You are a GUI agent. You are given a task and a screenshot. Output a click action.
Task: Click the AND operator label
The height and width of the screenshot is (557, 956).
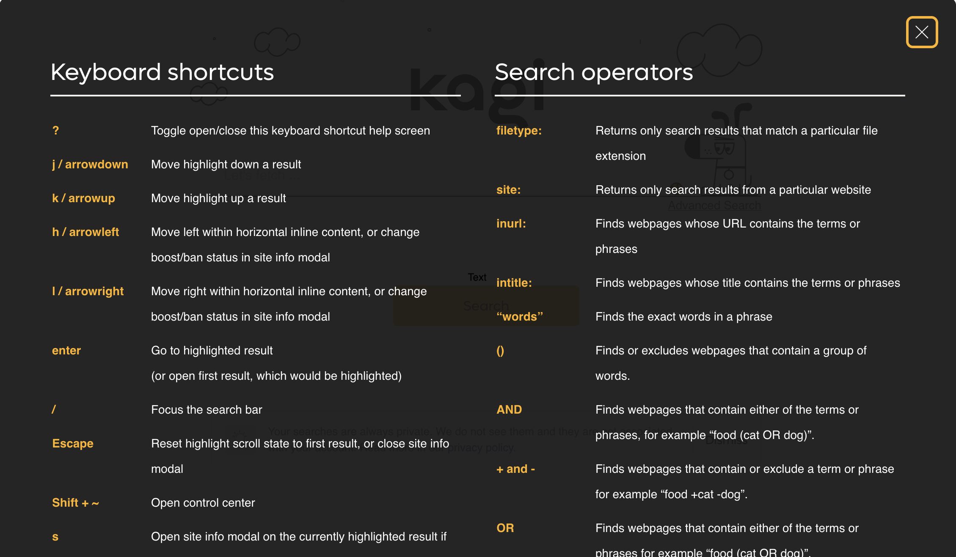(x=509, y=409)
